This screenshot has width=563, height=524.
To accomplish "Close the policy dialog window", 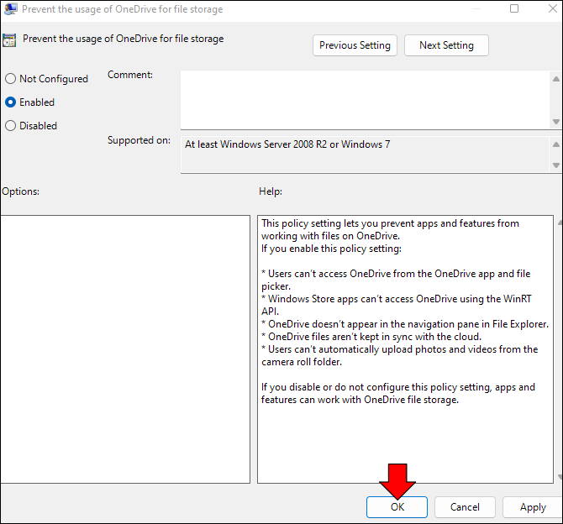I will coord(553,8).
